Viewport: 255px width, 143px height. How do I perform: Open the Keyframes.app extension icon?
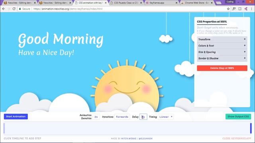coord(246,9)
